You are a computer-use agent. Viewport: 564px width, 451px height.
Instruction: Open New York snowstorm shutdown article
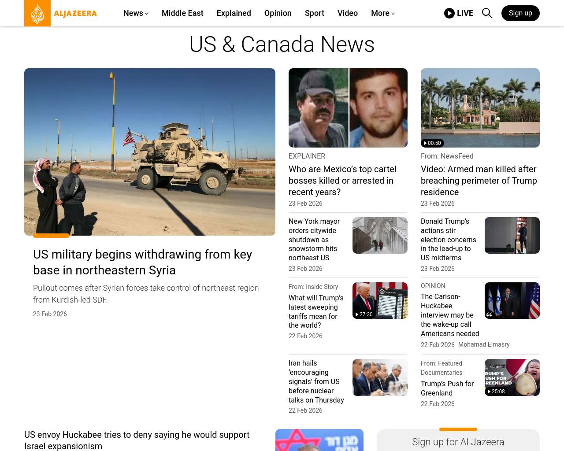coord(314,240)
